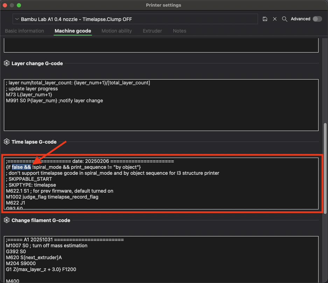Click the 'date: 20250206' header line
This screenshot has height=283, width=328.
[x=90, y=161]
